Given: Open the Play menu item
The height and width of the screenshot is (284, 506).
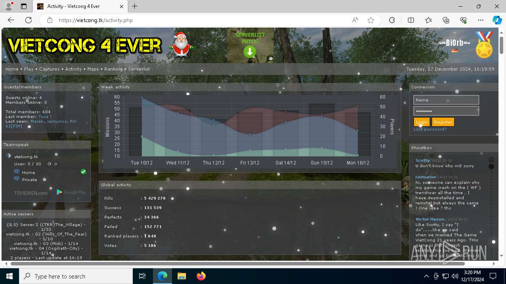Looking at the screenshot, I should tap(28, 69).
